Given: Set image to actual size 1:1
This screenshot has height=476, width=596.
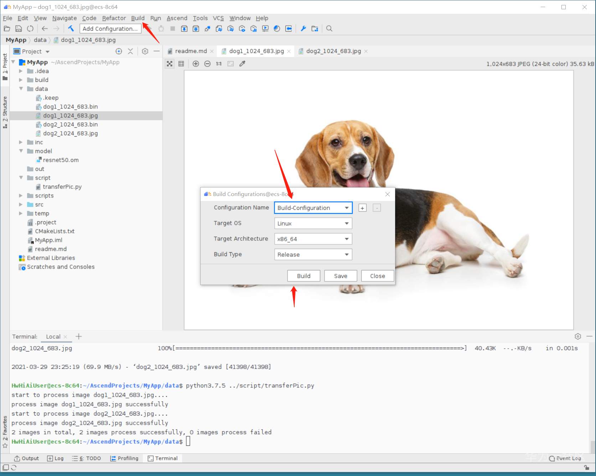Looking at the screenshot, I should pyautogui.click(x=219, y=64).
